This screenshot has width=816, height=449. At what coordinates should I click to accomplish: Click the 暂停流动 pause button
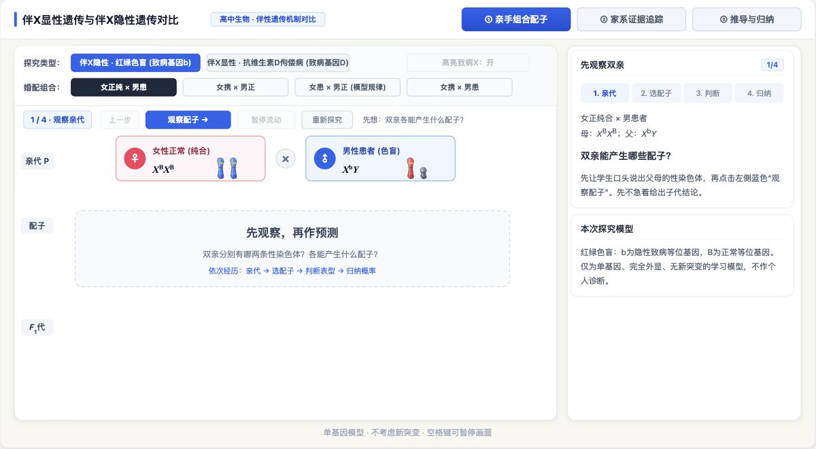point(267,120)
